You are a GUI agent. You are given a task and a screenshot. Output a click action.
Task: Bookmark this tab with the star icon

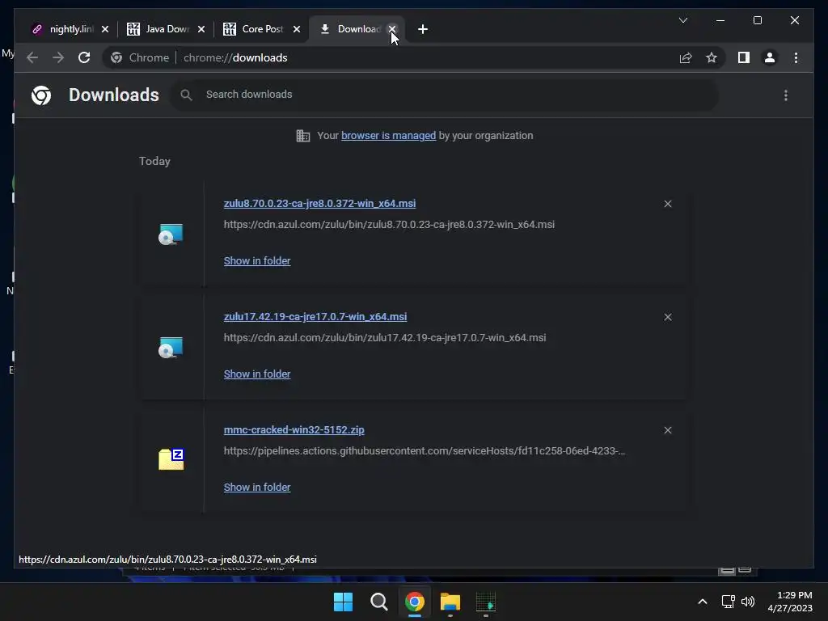(712, 57)
